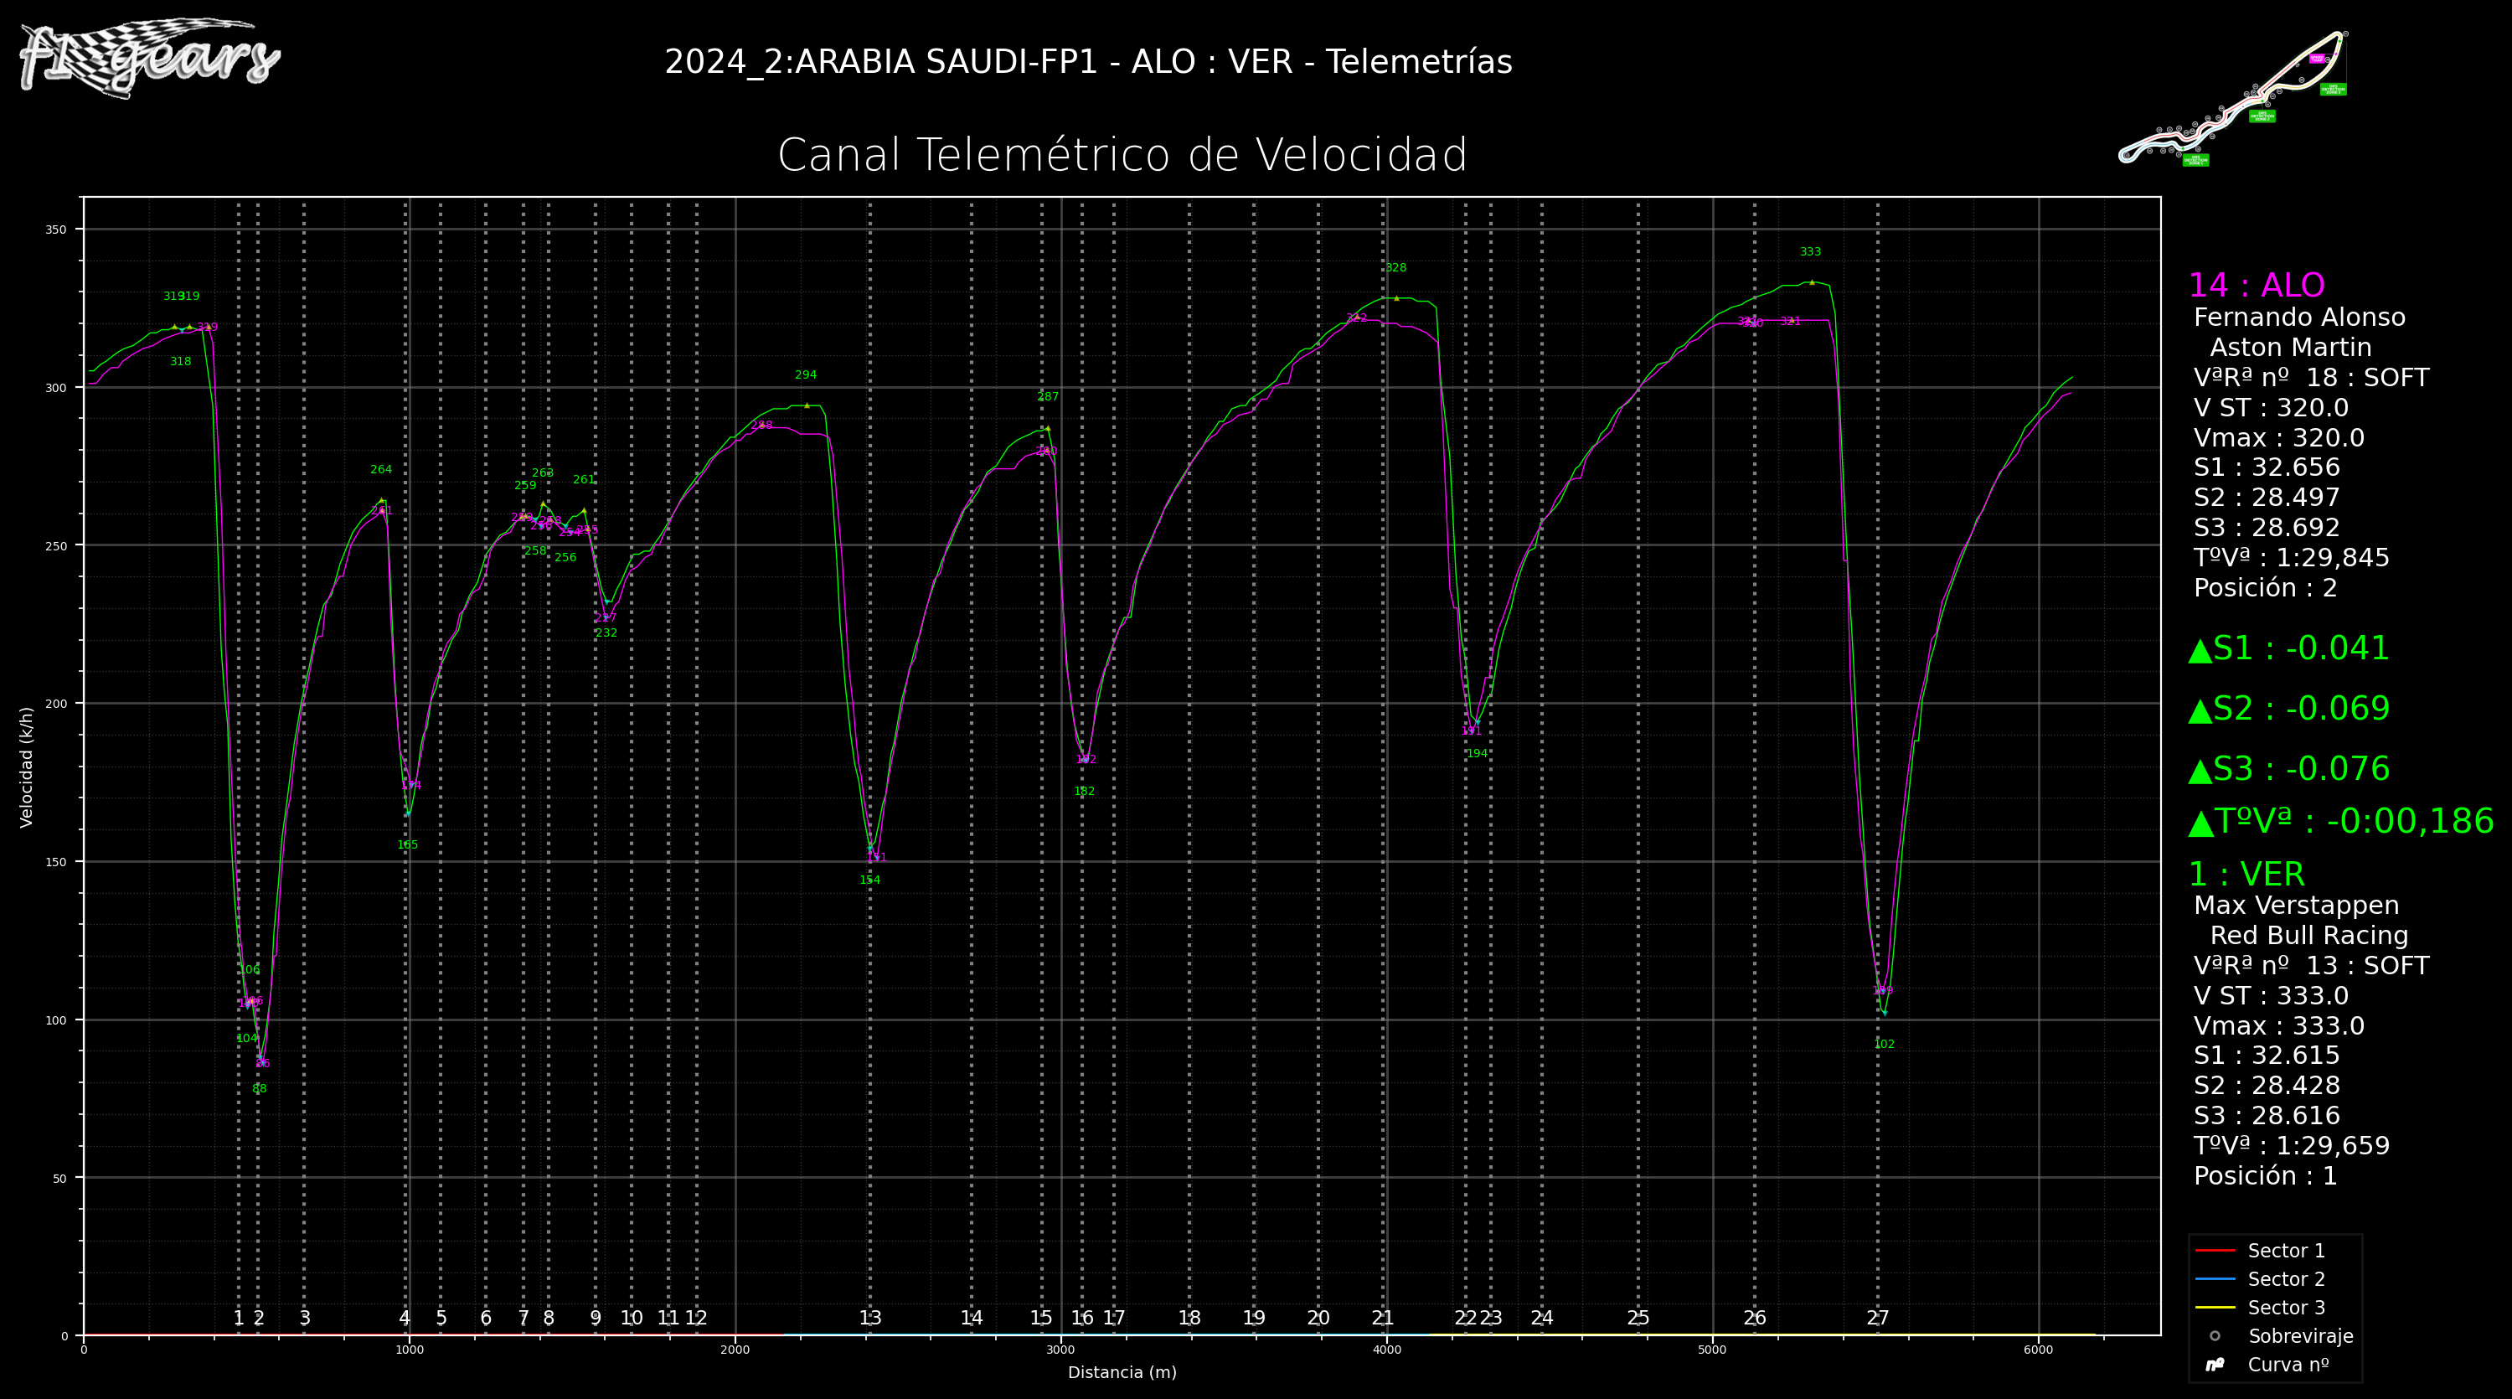Click the Curva nº legend icon

tap(2215, 1365)
